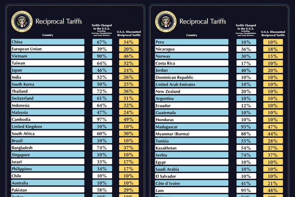Click Cambodia's 97% tariff charged cell

click(102, 119)
